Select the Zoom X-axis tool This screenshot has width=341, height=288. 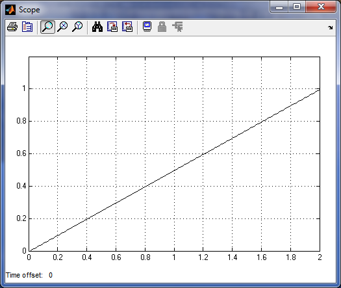(62, 27)
